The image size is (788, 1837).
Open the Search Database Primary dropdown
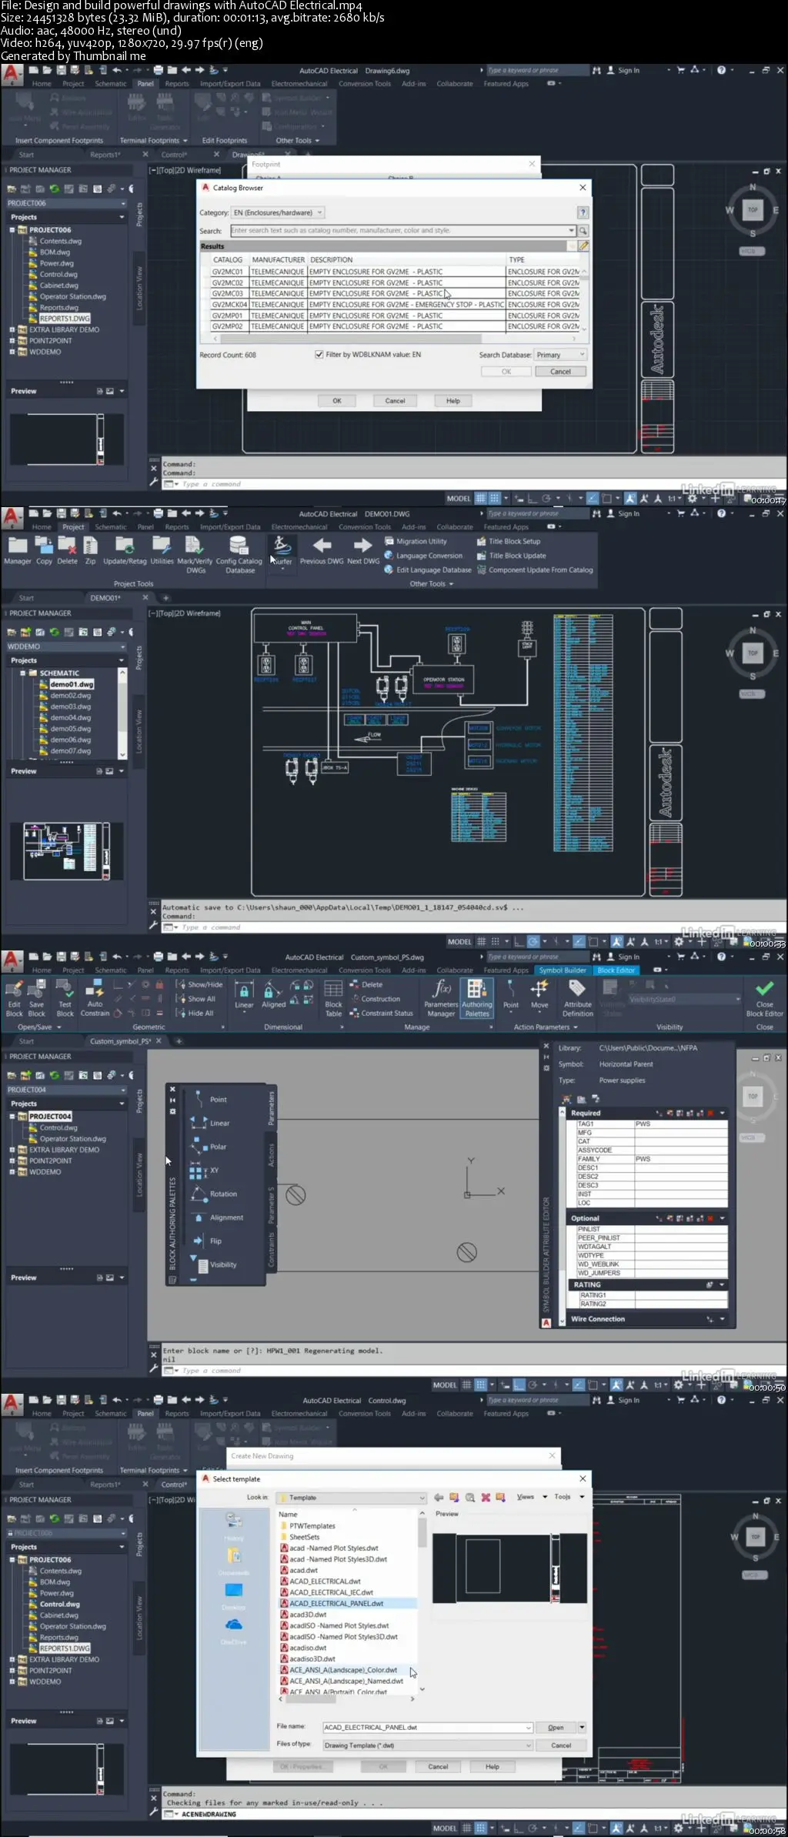(x=561, y=355)
